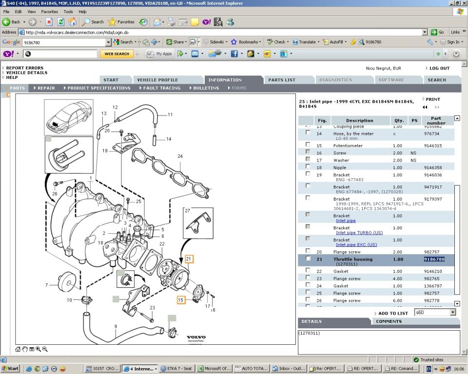
Task: Expand Google Translate dropdown
Action: [318, 42]
